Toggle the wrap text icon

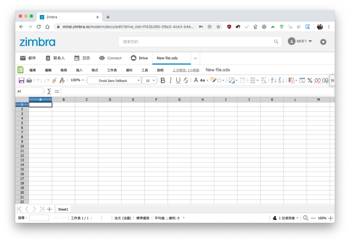tap(264, 81)
